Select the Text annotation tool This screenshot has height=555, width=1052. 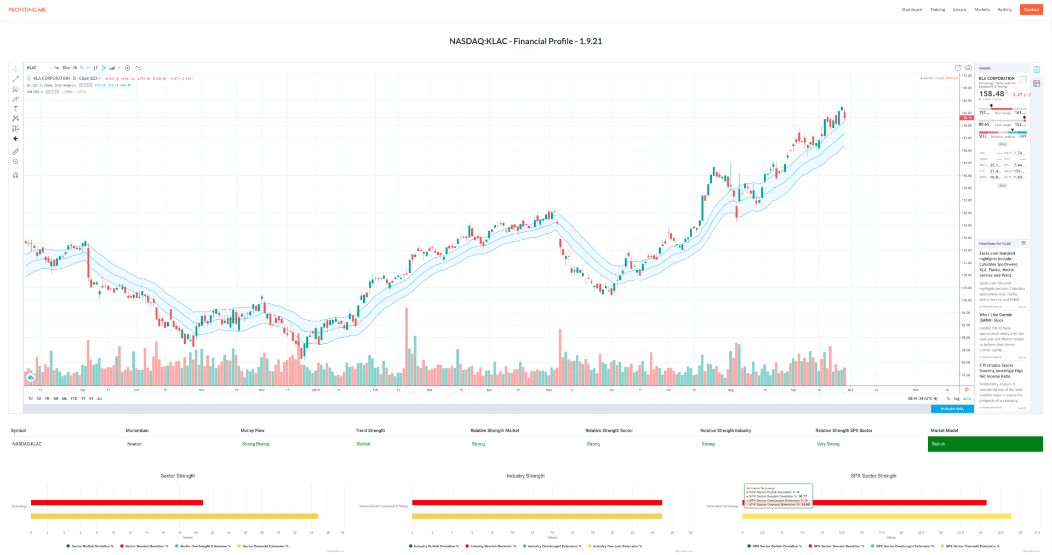pos(15,109)
